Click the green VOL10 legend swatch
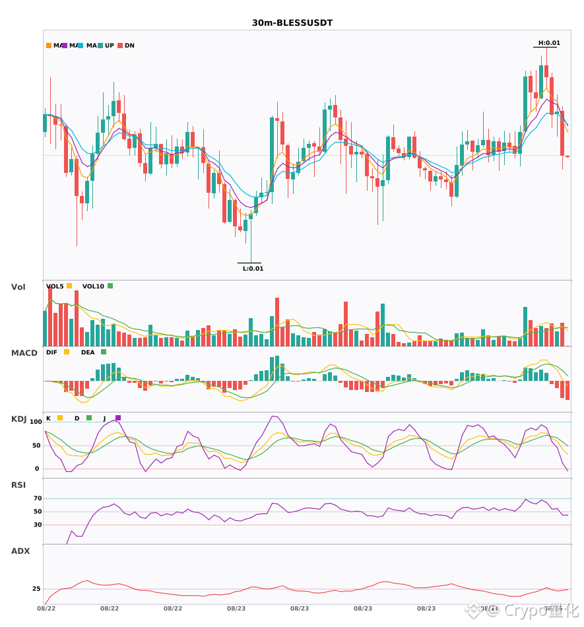 (x=110, y=286)
